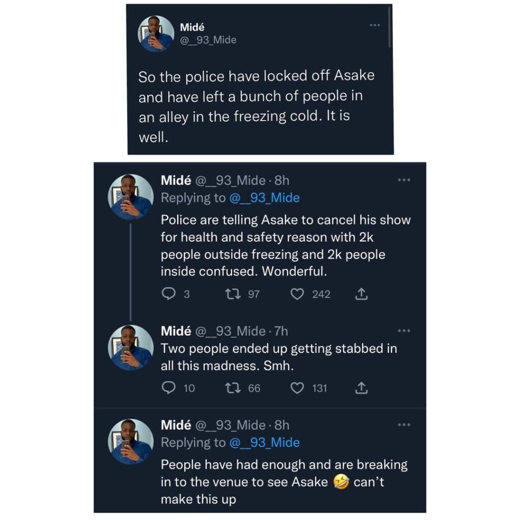Share the "Two people ended up" tweet

point(361,388)
